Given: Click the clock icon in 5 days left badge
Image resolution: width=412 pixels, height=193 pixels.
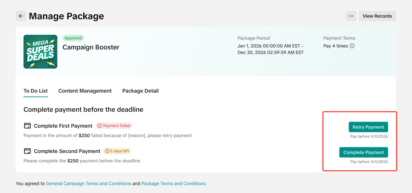Looking at the screenshot, I should point(107,151).
